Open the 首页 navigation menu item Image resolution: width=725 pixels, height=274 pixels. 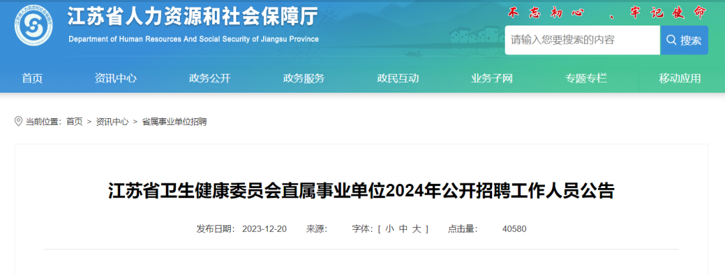coord(32,79)
